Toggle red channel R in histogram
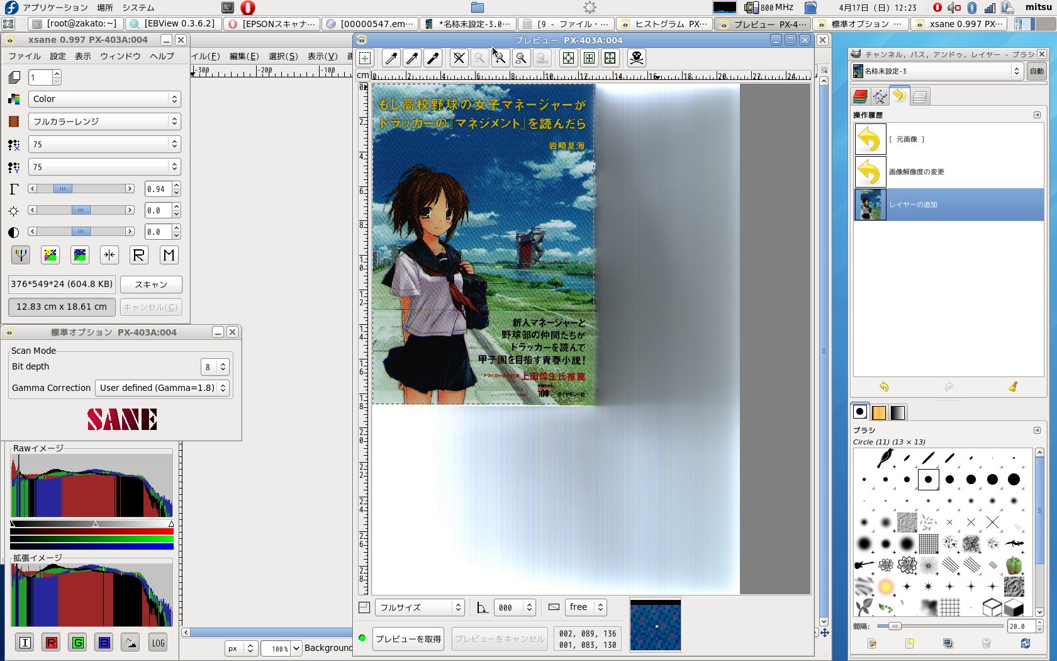The image size is (1057, 661). click(x=52, y=643)
